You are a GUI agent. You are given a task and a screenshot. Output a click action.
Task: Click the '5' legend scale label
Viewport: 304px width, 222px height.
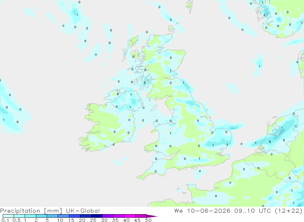(x=47, y=220)
